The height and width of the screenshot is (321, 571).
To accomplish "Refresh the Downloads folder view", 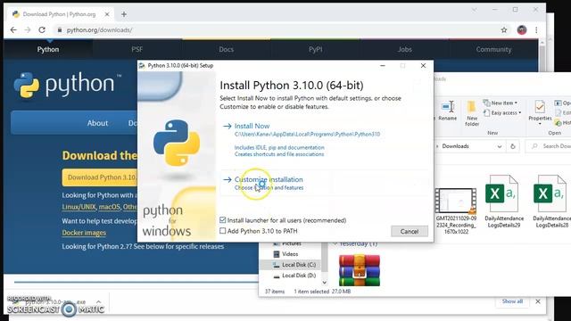I will pyautogui.click(x=513, y=146).
